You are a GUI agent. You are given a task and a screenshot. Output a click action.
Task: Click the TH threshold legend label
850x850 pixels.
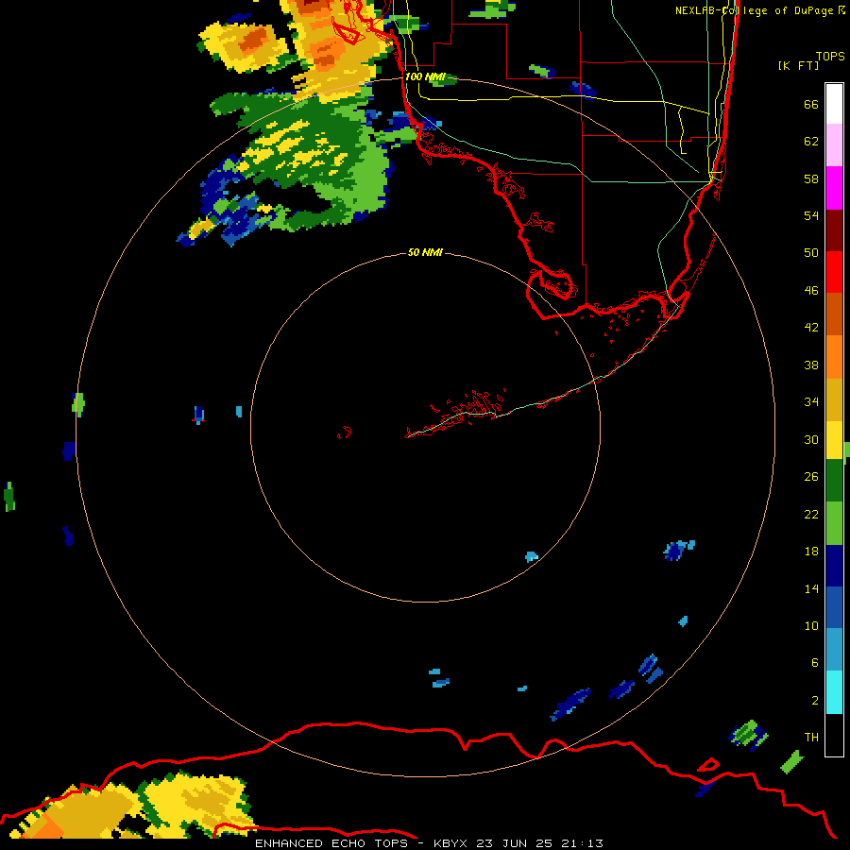tap(811, 738)
